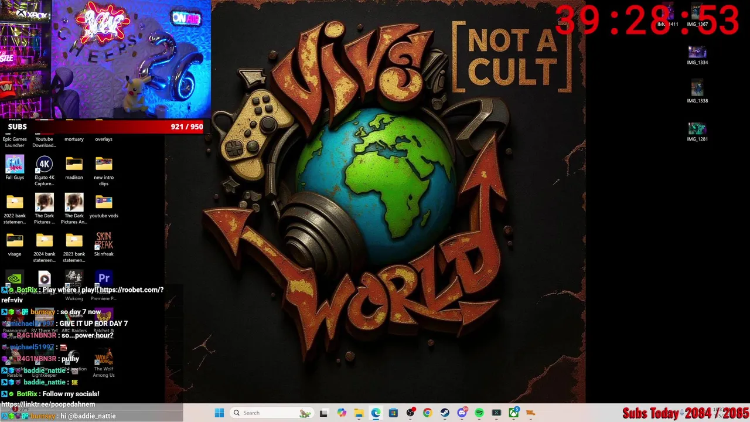Open Google Chrome from the taskbar
This screenshot has height=422, width=750.
[x=427, y=413]
